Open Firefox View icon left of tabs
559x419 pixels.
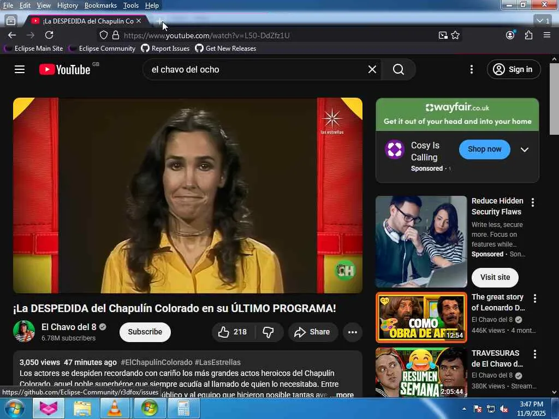(11, 21)
